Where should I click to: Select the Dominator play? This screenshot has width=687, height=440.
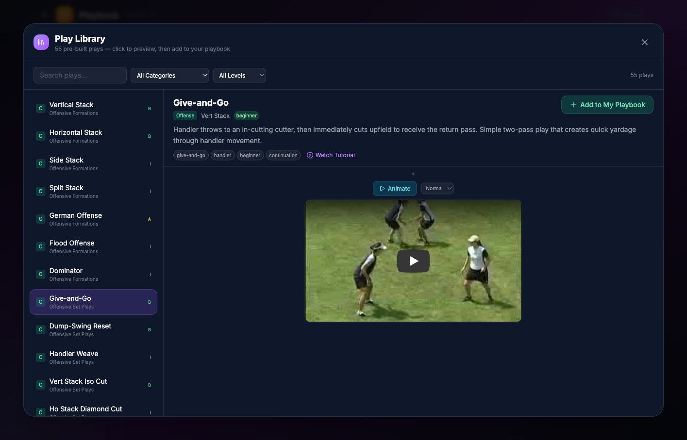tap(93, 274)
